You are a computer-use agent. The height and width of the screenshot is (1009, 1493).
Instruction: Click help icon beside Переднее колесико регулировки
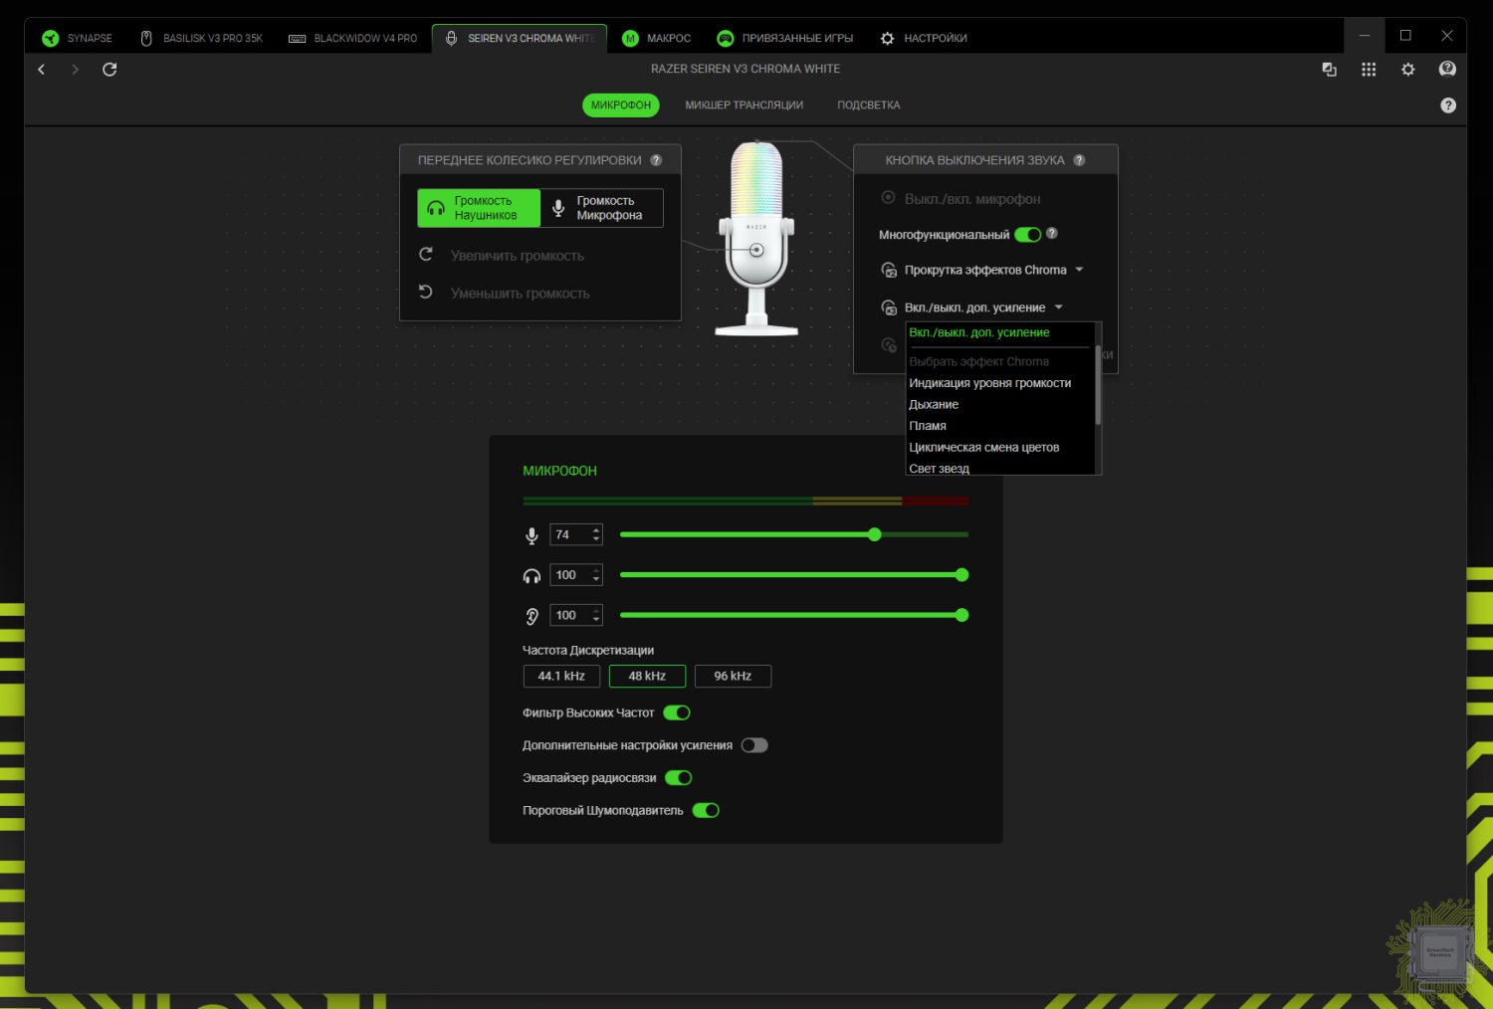tap(656, 160)
